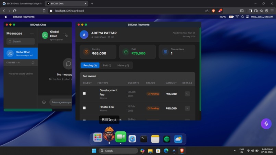Open the History (1) tab
The width and height of the screenshot is (276, 155).
[x=123, y=65]
